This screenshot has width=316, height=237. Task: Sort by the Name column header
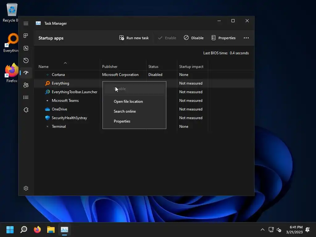[44, 67]
